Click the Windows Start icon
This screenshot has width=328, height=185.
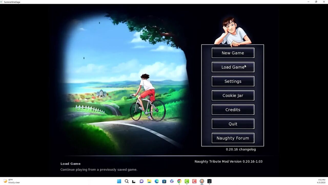(119, 181)
